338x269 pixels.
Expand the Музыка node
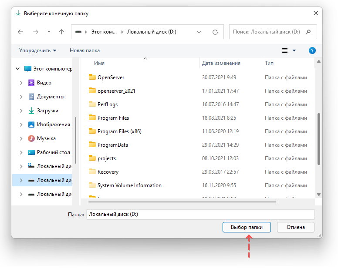(21, 138)
